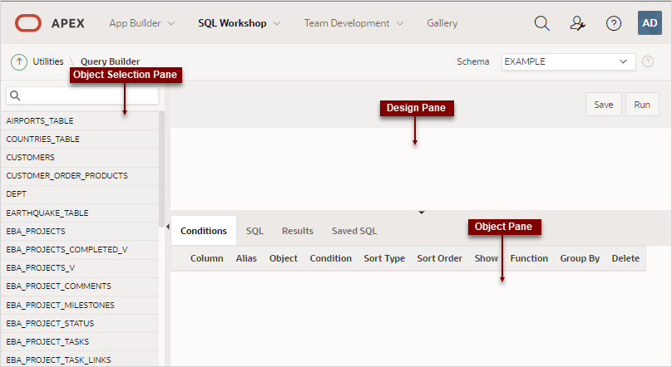Click the Group By column header
The height and width of the screenshot is (367, 672).
click(x=580, y=258)
